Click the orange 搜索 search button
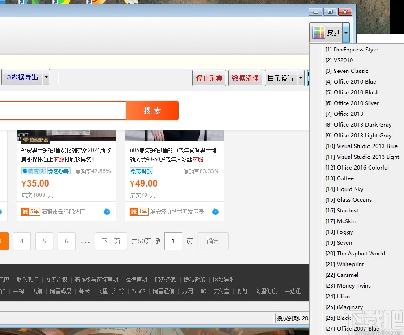 point(152,110)
